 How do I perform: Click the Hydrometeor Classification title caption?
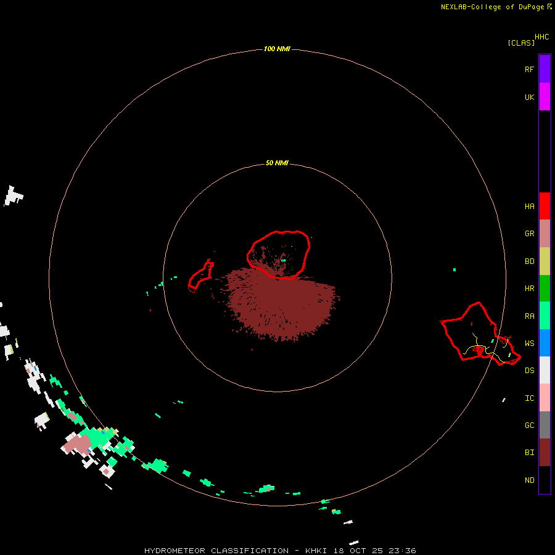[x=280, y=551]
